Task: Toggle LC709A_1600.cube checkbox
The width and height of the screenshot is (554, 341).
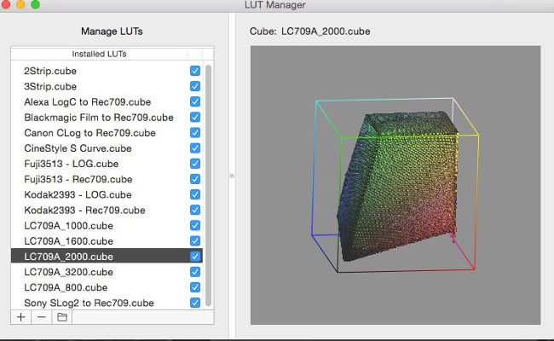Action: point(195,241)
